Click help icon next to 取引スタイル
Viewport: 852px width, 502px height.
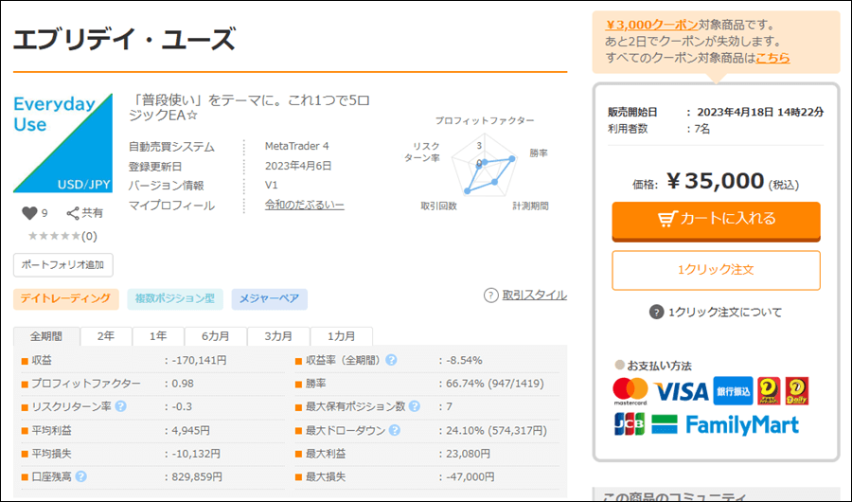pos(490,296)
